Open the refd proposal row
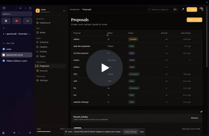209x136 pixels. (137, 81)
